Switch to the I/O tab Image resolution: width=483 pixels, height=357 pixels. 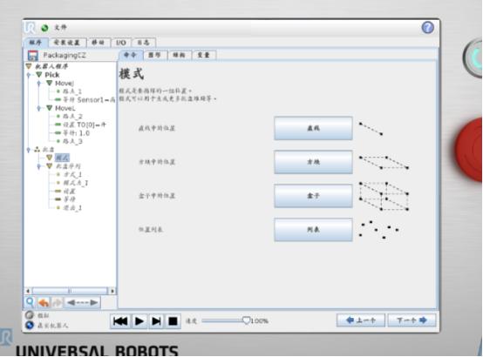pyautogui.click(x=120, y=43)
